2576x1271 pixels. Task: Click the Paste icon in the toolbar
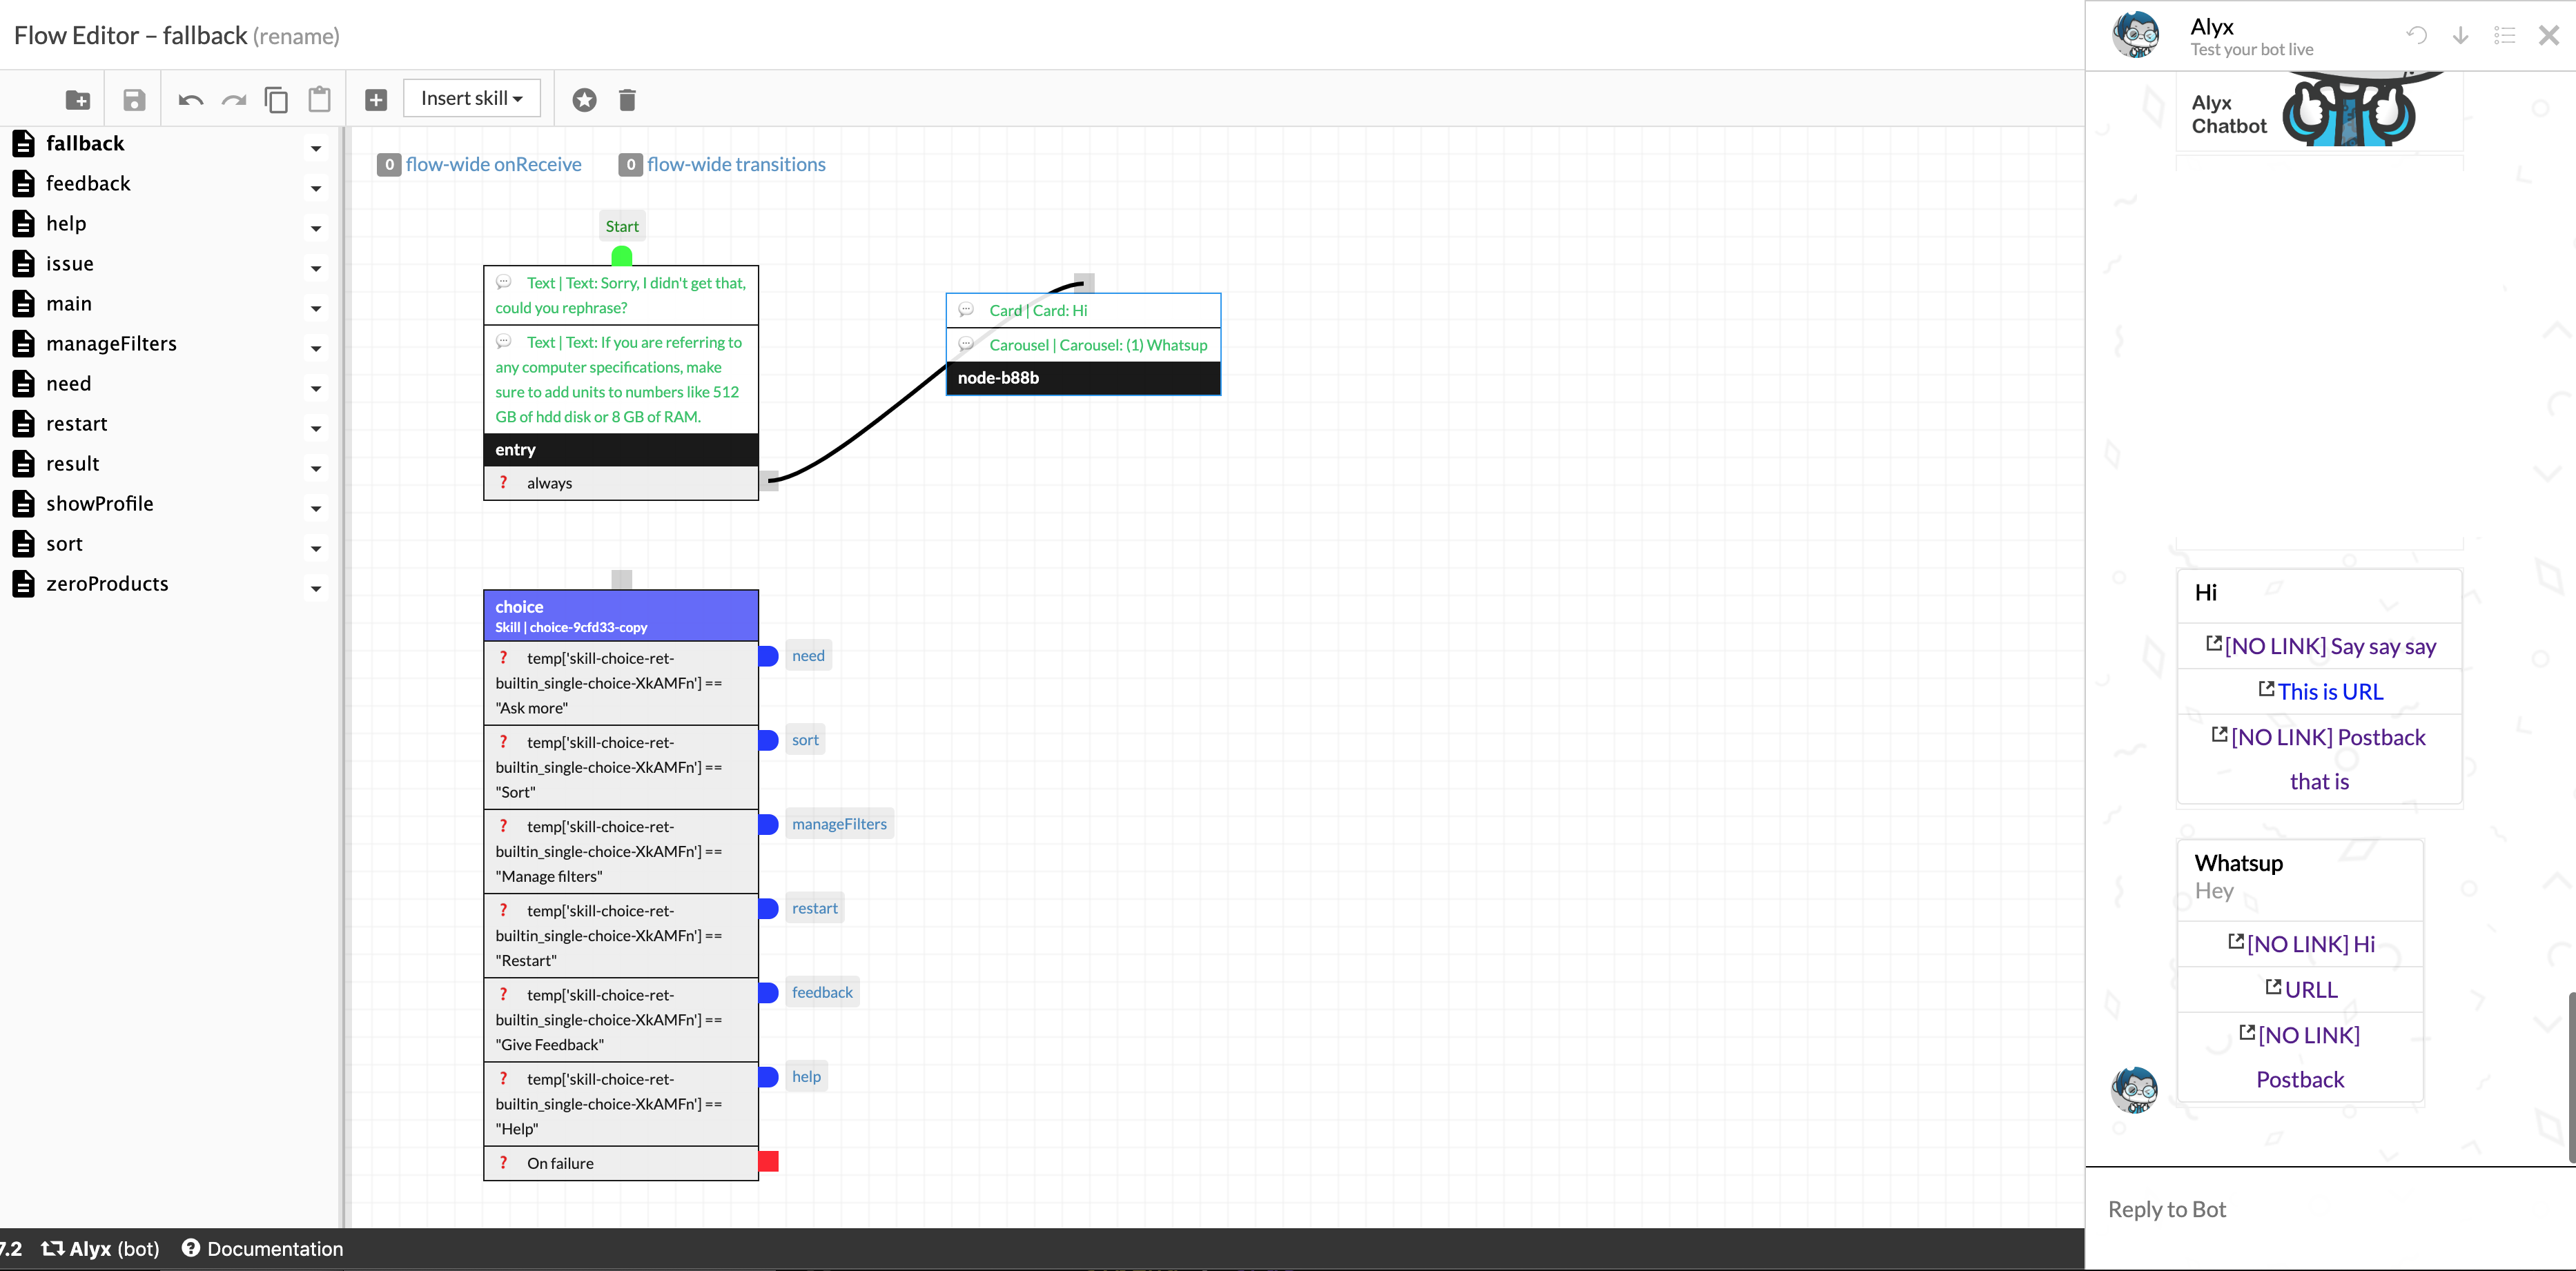[x=319, y=99]
